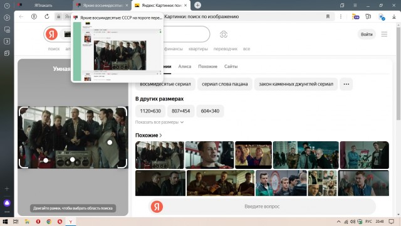Choose the 1120×630 size
Image resolution: width=401 pixels, height=226 pixels.
tap(150, 111)
